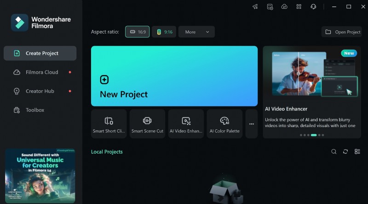Click the active highlighted carousel indicator
This screenshot has height=204, width=368.
click(x=314, y=135)
